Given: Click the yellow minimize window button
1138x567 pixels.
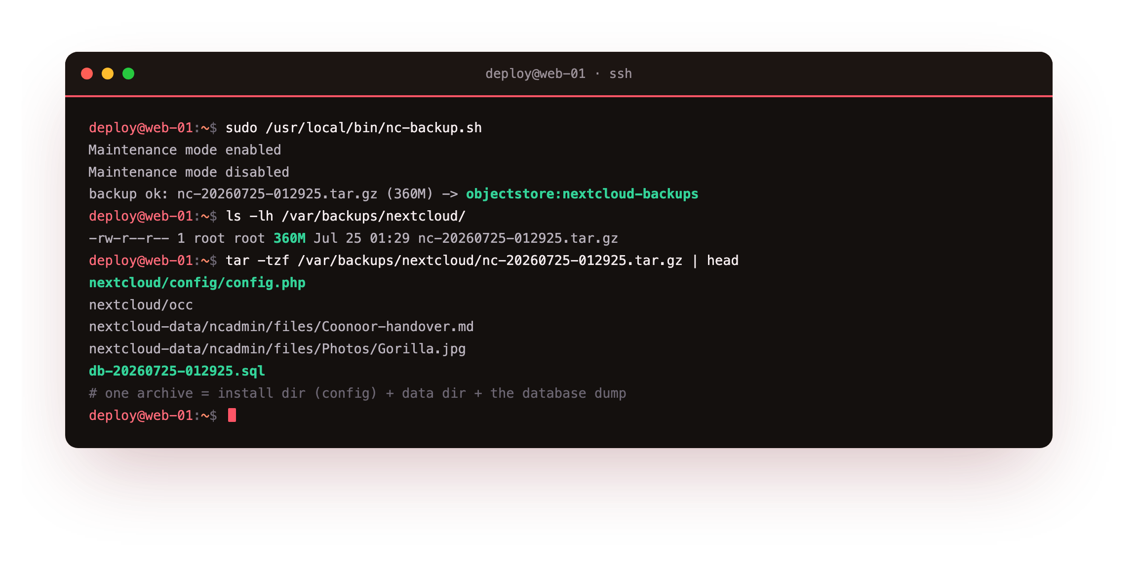Looking at the screenshot, I should coord(108,74).
